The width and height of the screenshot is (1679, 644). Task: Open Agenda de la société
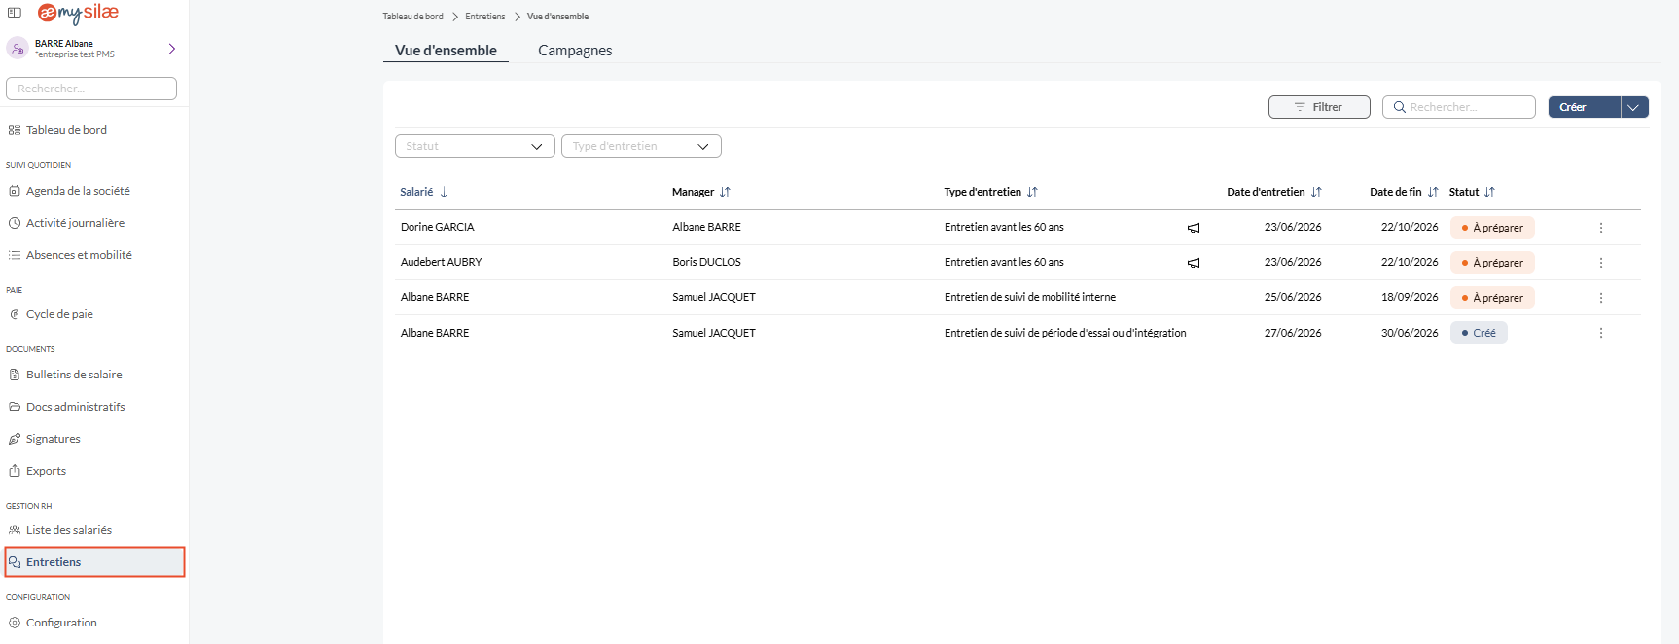[78, 191]
